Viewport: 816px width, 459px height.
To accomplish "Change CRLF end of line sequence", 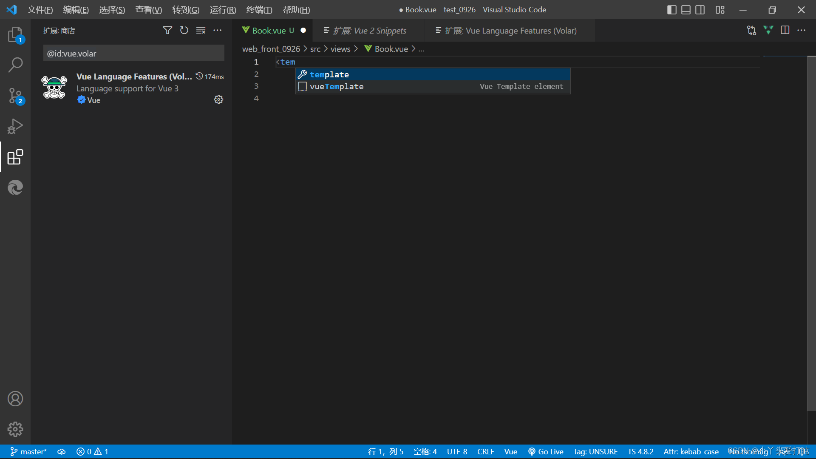I will point(485,451).
